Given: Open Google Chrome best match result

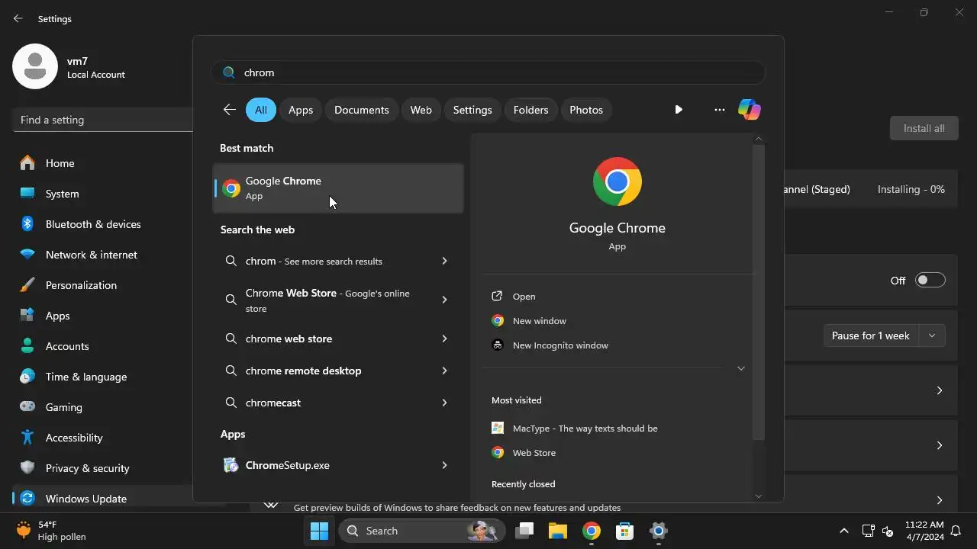Looking at the screenshot, I should [x=338, y=188].
